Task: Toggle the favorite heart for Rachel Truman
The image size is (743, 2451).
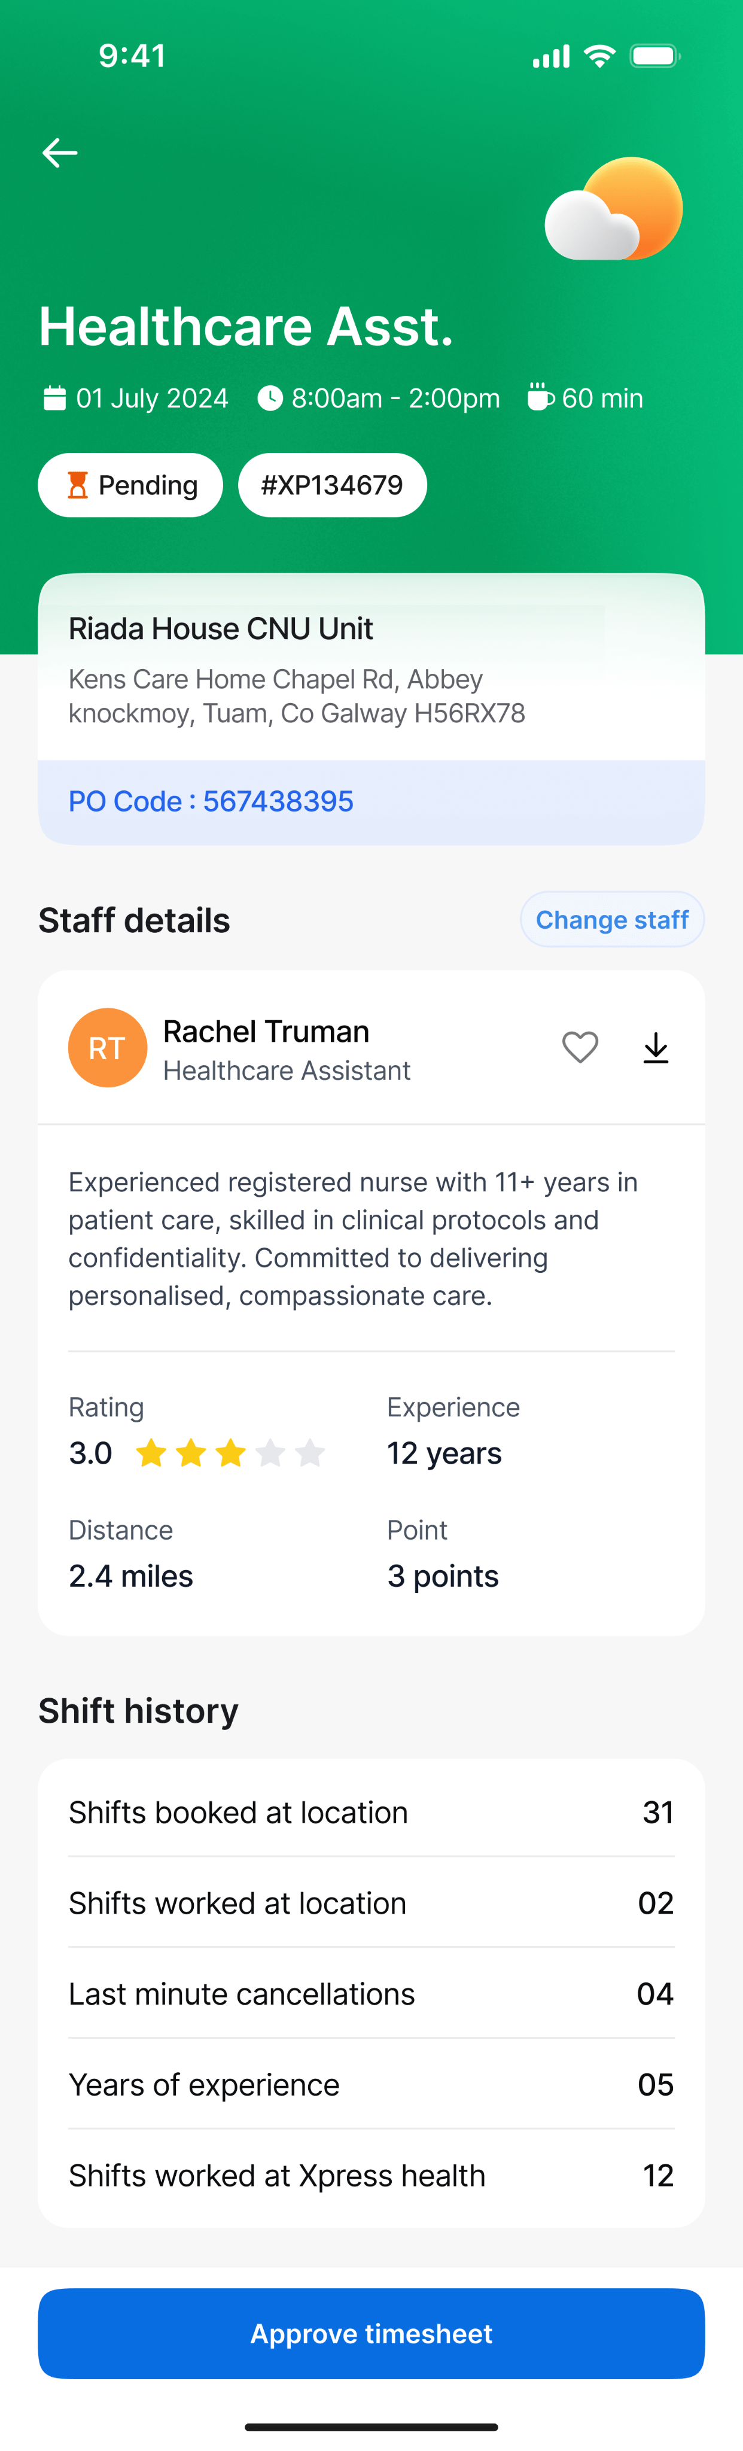Action: [580, 1048]
